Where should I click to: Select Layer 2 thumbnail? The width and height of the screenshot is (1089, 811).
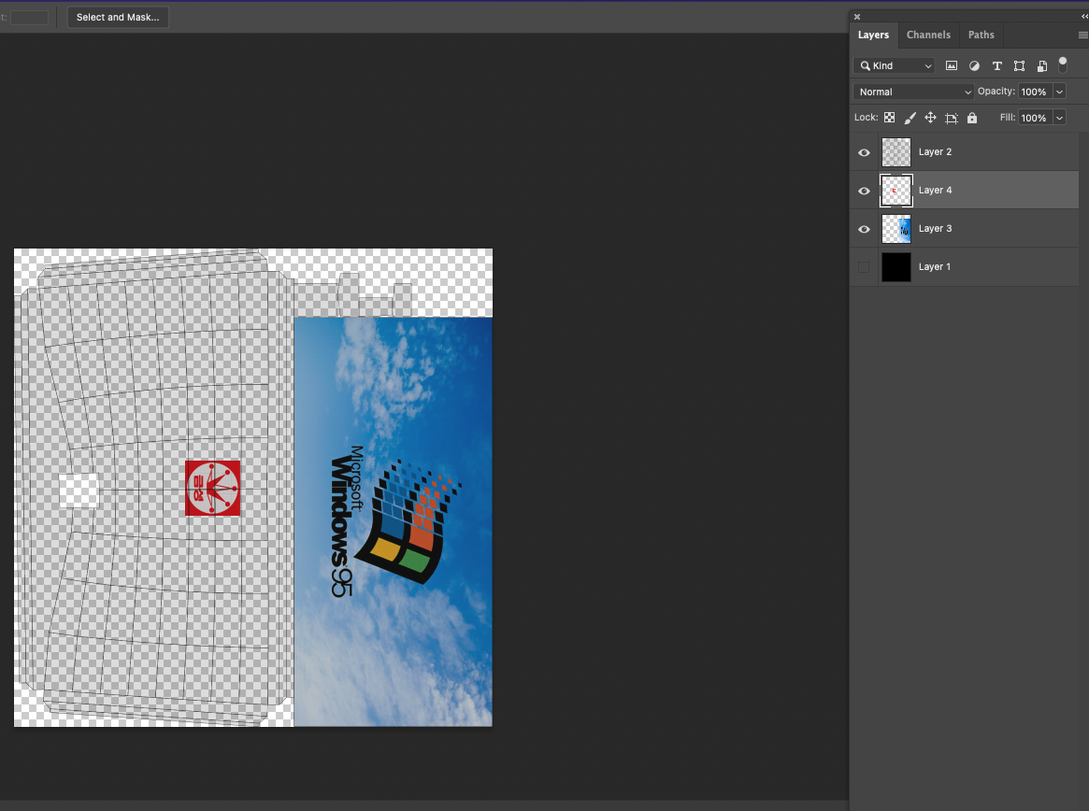[x=896, y=152]
